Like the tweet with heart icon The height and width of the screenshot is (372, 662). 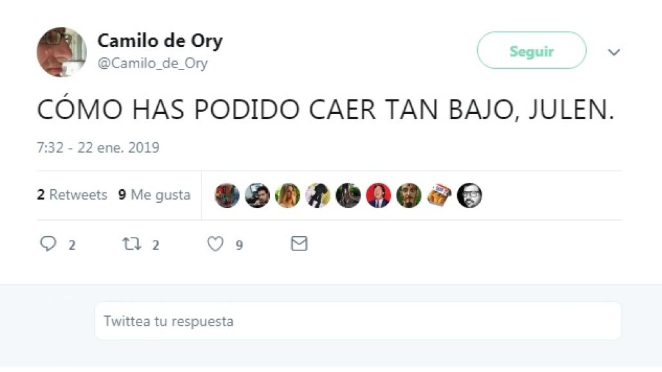click(x=215, y=244)
